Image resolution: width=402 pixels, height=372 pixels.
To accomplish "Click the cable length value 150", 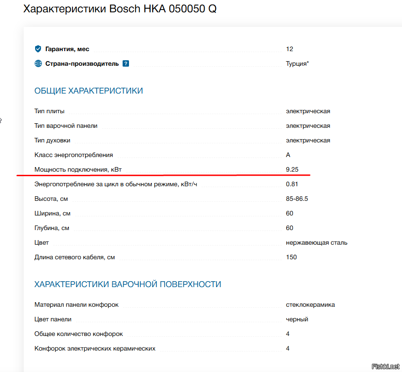I will click(x=291, y=257).
